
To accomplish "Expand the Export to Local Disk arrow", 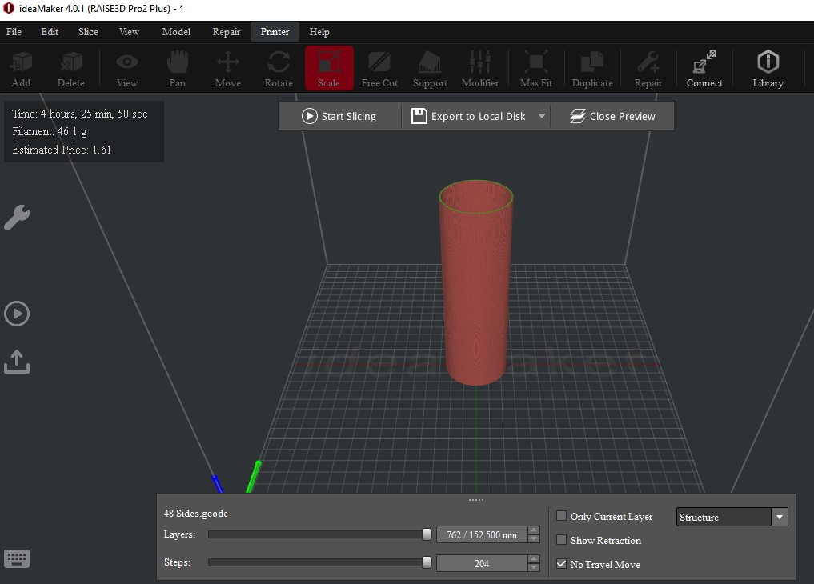I will coord(542,116).
